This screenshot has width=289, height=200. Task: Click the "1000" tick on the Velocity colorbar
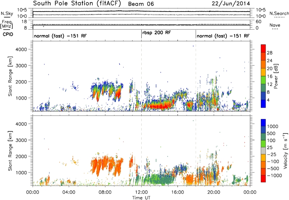[x=272, y=126]
